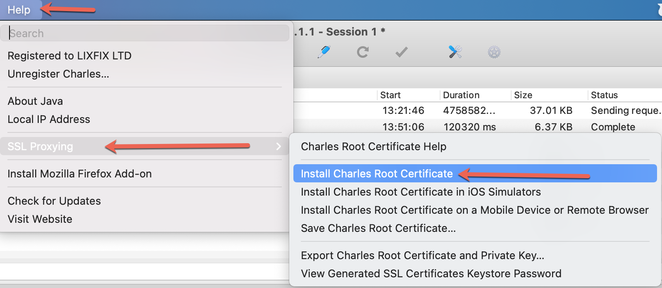This screenshot has height=288, width=662.
Task: Open the SSL Proxying submenu
Action: [145, 146]
